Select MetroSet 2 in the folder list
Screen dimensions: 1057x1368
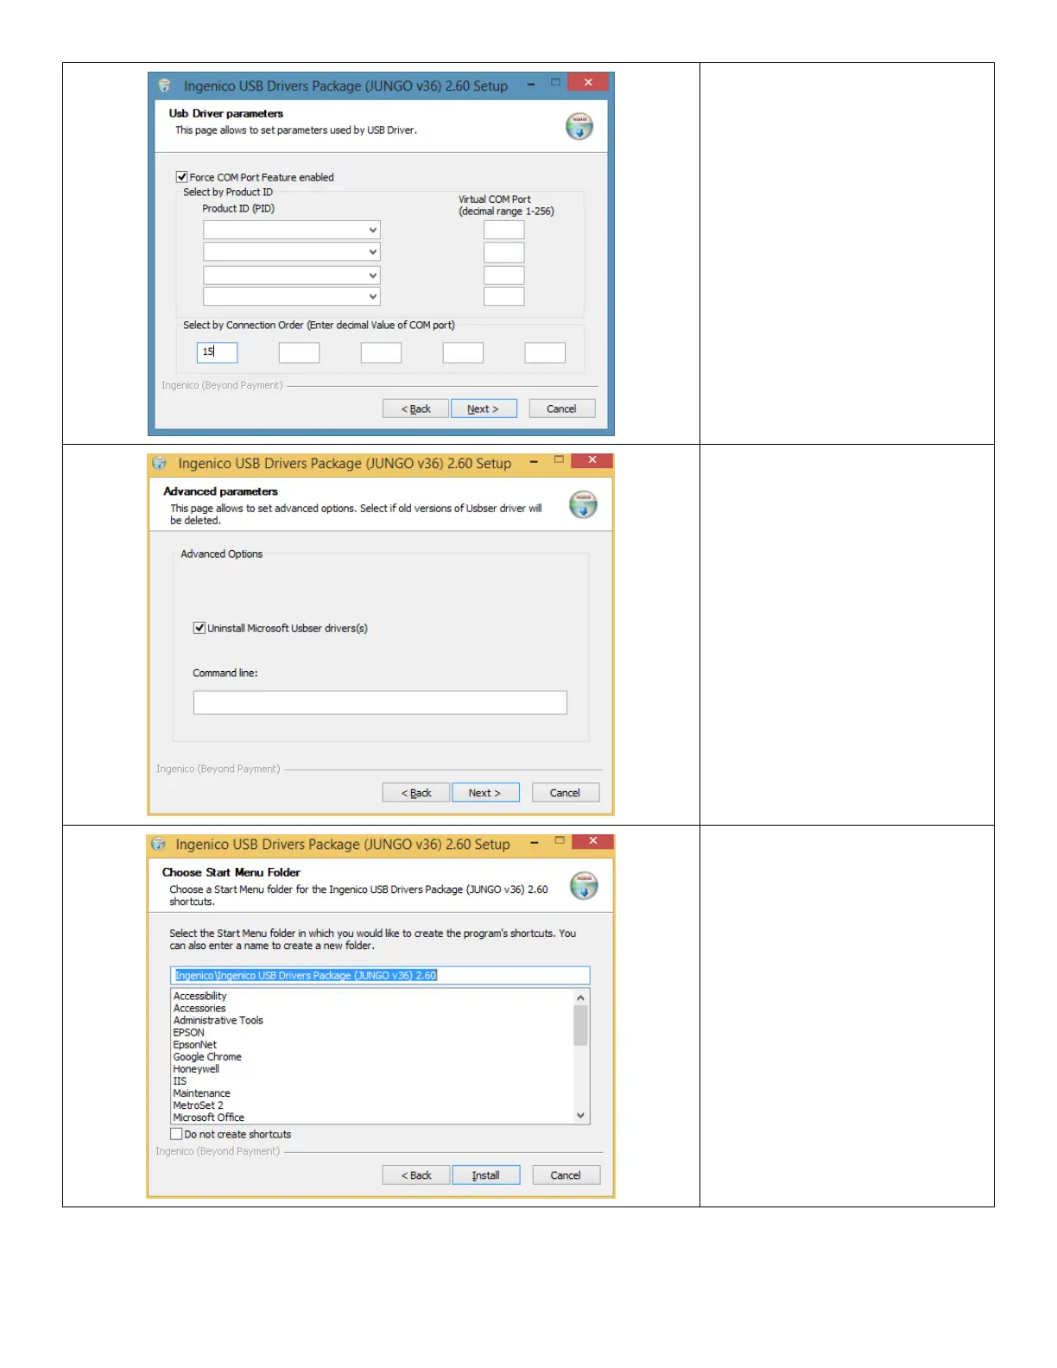(x=198, y=1105)
